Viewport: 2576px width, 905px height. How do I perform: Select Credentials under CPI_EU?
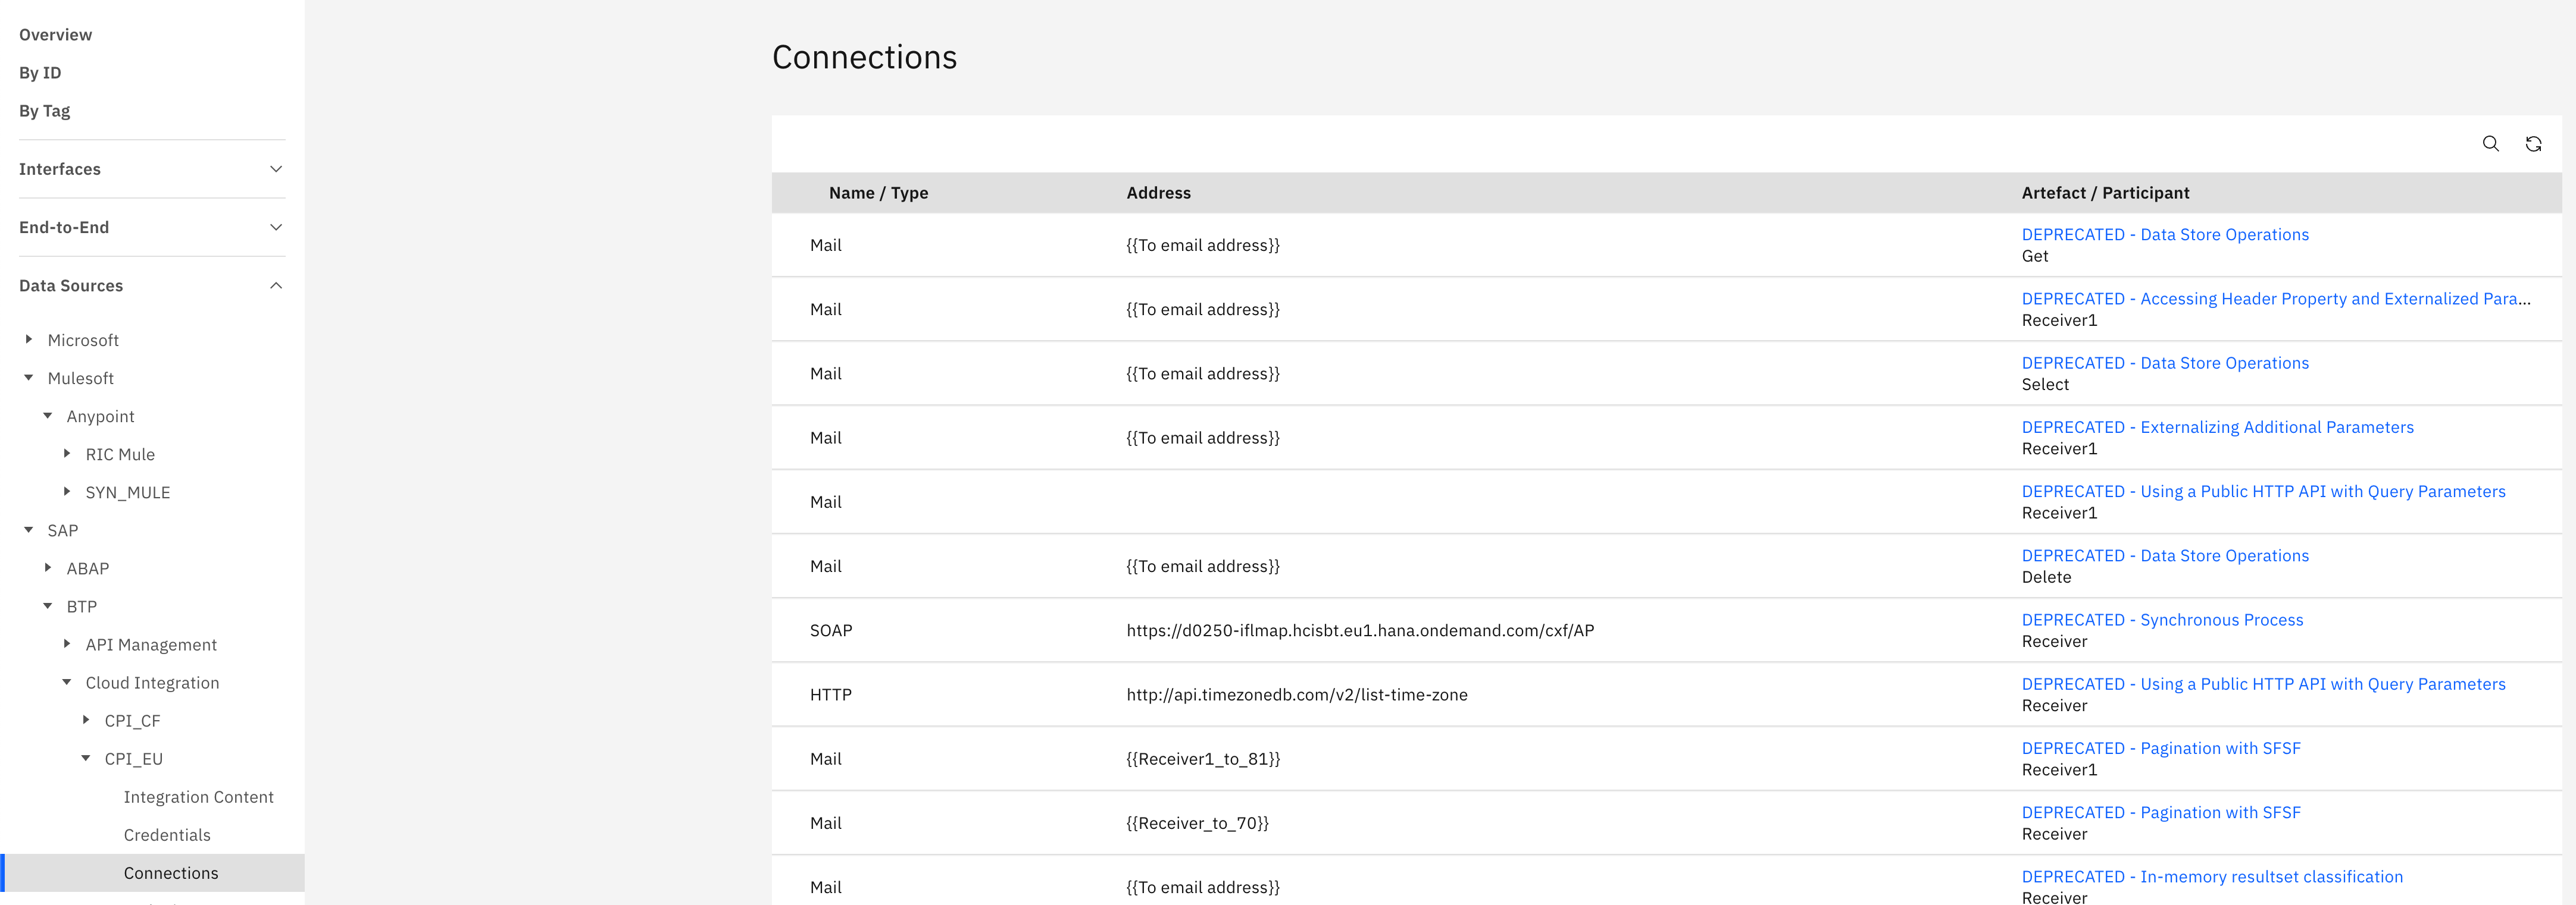167,835
